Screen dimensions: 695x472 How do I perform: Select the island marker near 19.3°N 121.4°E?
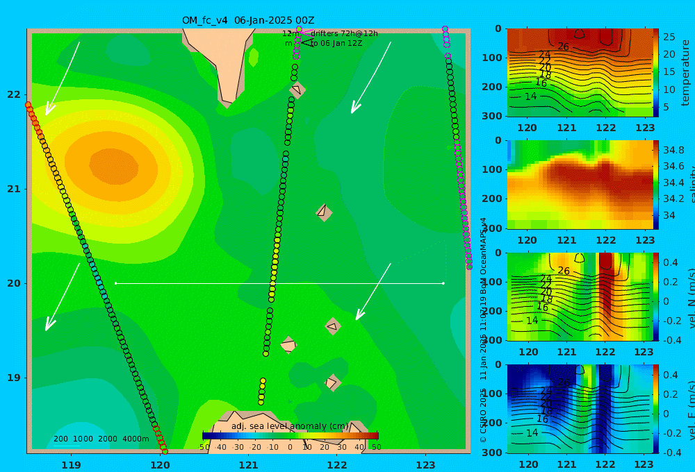coord(288,345)
